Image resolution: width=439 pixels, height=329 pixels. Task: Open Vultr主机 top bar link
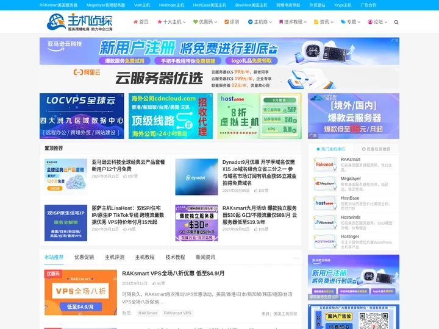pos(142,5)
